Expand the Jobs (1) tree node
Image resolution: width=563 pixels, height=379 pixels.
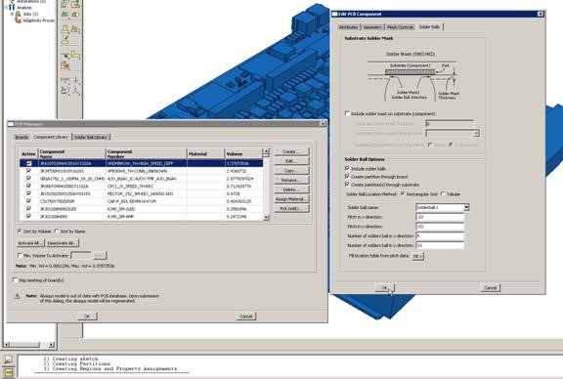12,14
